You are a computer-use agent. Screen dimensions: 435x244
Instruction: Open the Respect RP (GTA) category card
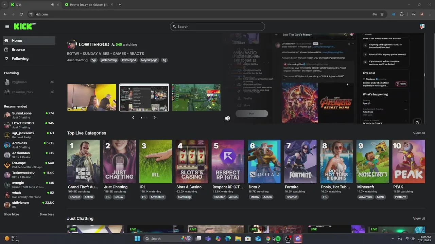228,162
